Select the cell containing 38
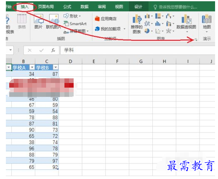This screenshot has height=179, width=218. pos(23,142)
